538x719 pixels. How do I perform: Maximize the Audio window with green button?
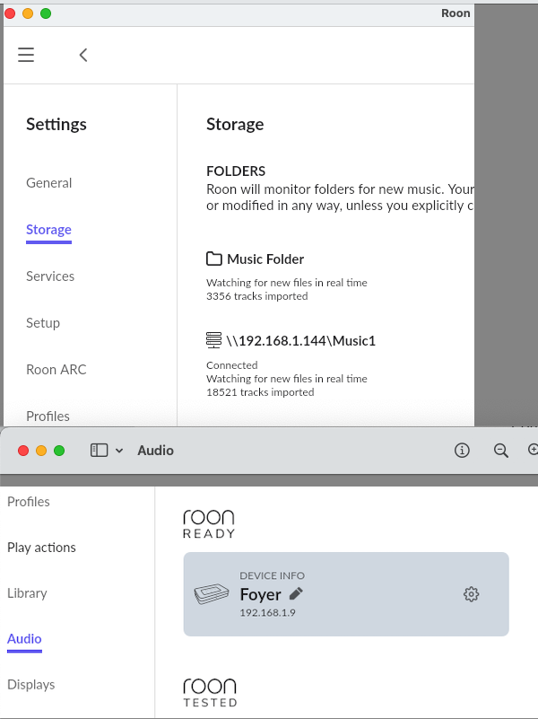pyautogui.click(x=59, y=451)
